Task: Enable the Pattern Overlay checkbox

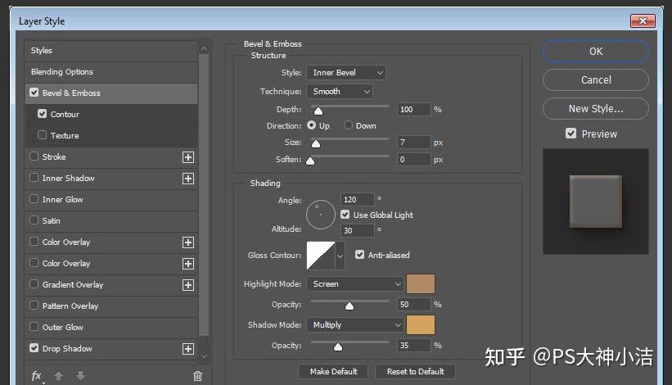Action: (x=34, y=306)
